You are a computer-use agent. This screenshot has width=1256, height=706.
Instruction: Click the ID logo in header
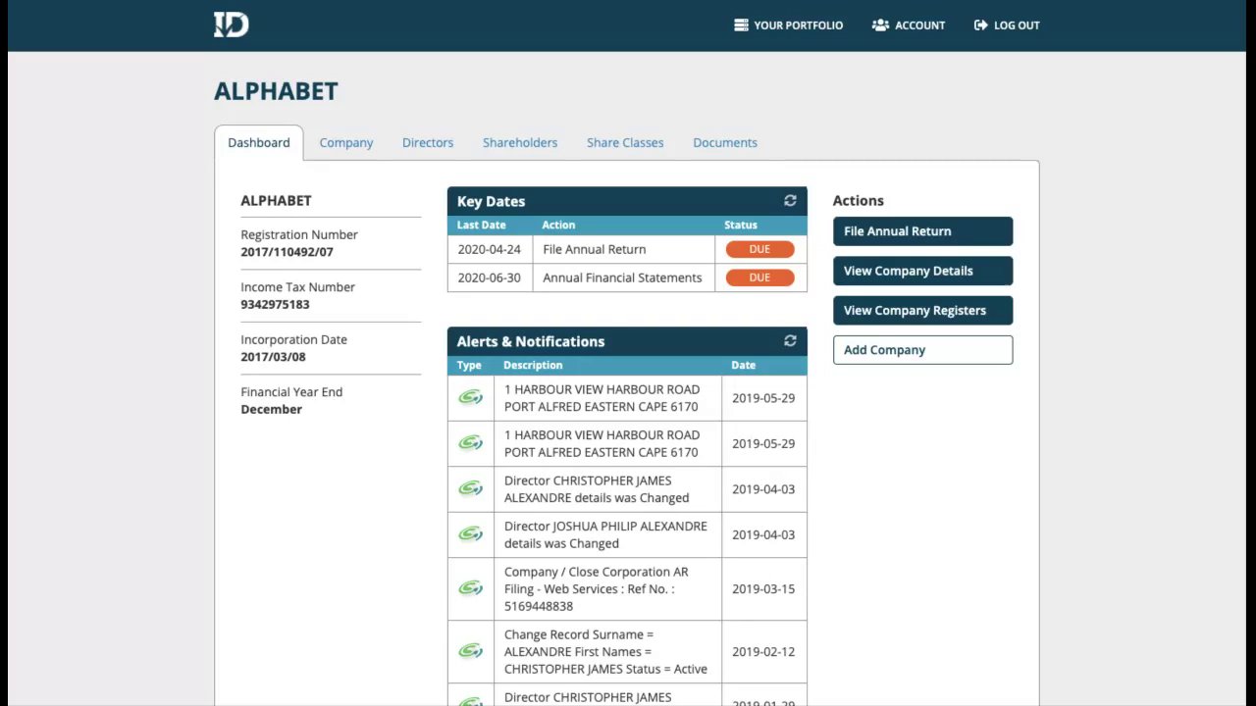coord(232,25)
